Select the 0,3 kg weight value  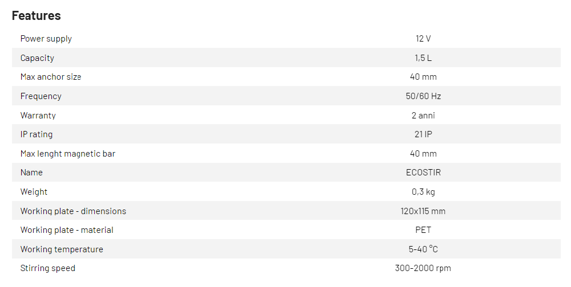coord(423,192)
